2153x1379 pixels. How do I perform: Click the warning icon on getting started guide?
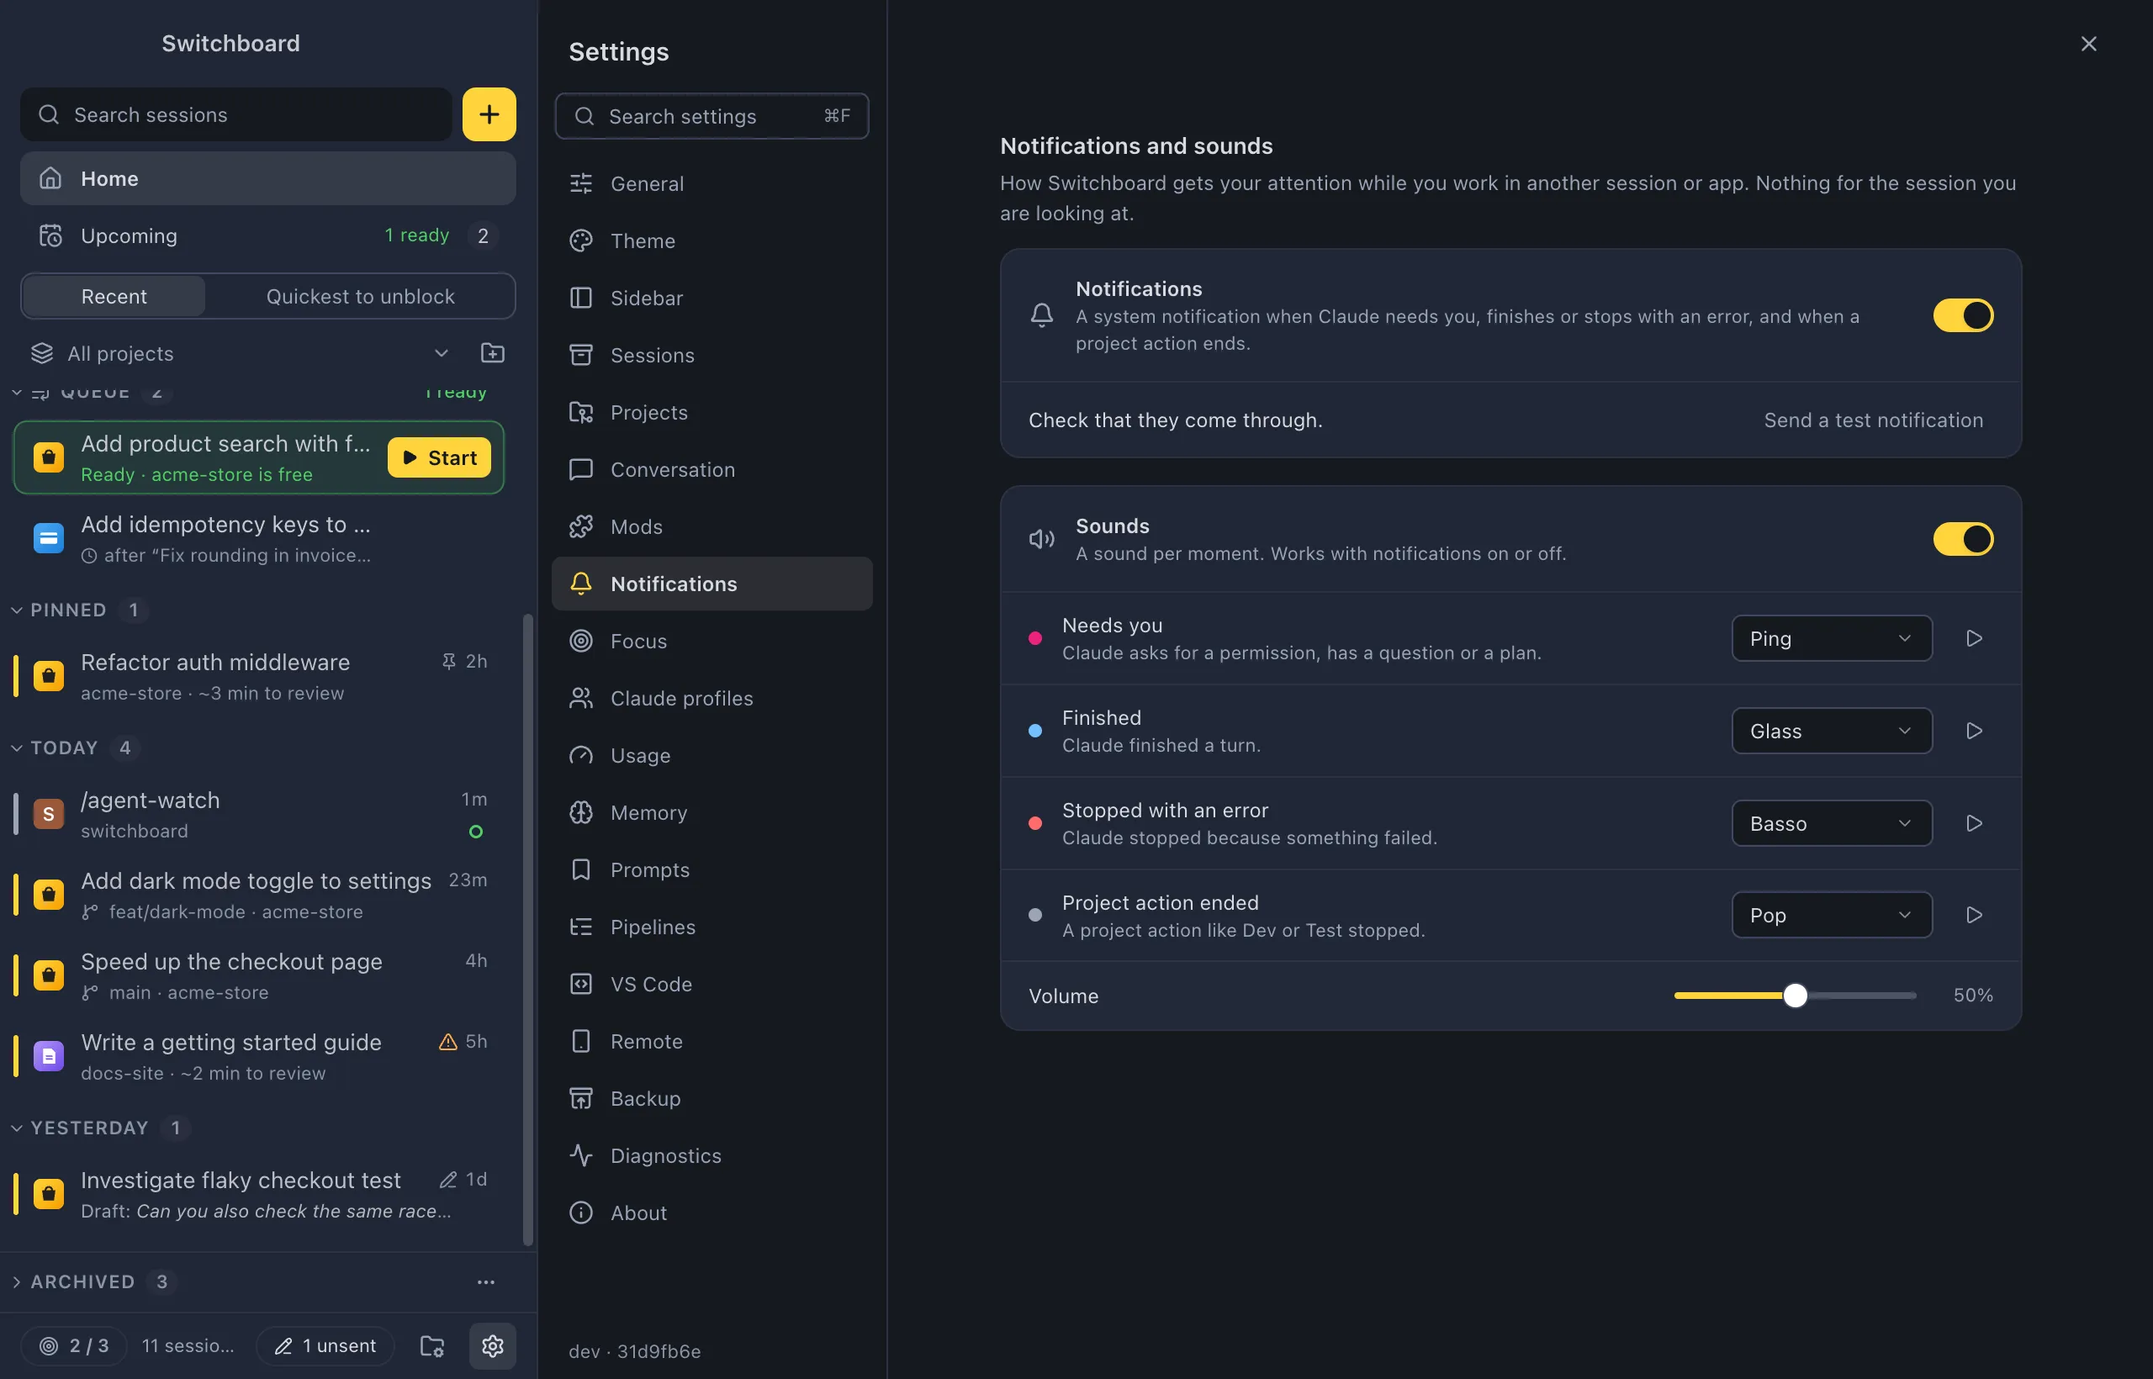pyautogui.click(x=447, y=1042)
